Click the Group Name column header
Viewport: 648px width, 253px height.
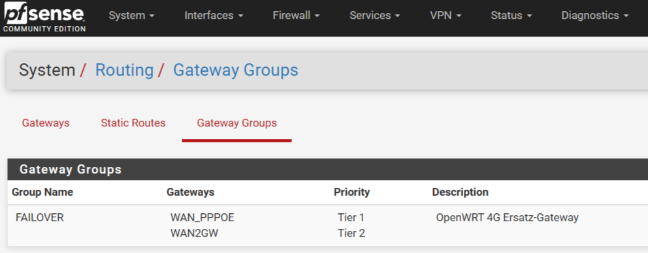[42, 192]
